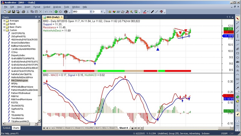
Task: Select the abc text tool
Action: pos(238,62)
